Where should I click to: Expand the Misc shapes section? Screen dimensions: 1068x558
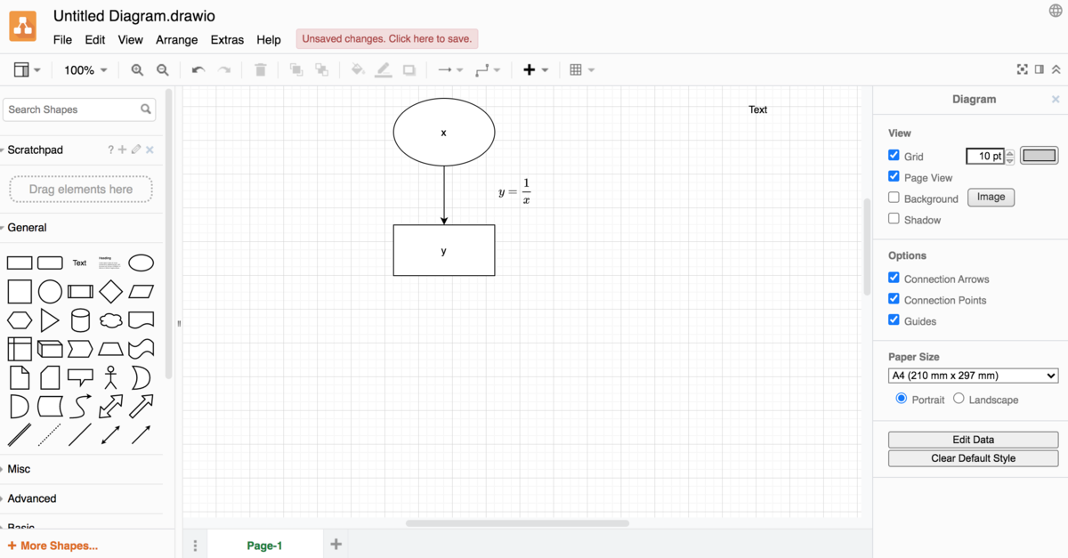pos(19,469)
